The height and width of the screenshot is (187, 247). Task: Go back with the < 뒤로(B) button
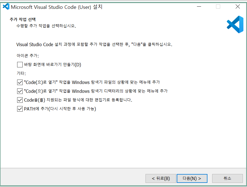161,178
